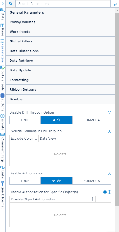Open the Pane sidebar icon

point(2,25)
